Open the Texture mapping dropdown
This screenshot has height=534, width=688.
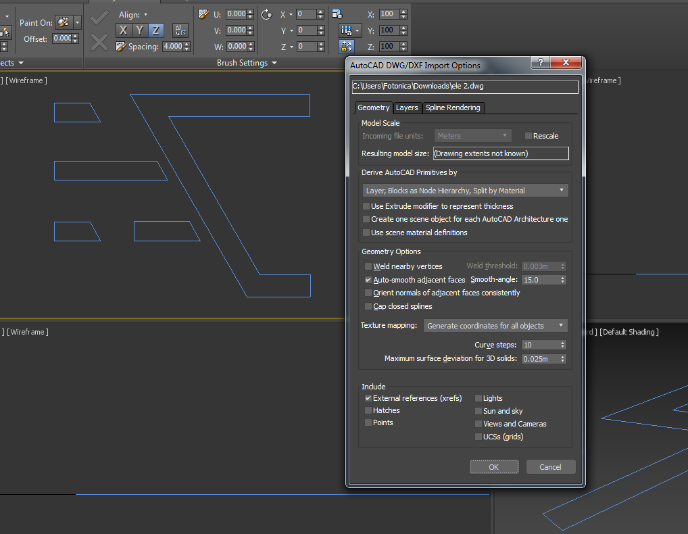pos(495,325)
